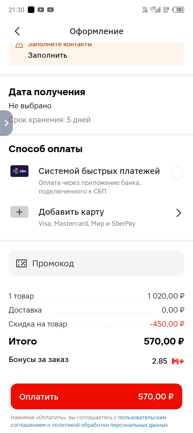Tap the Промокод input field

point(96,263)
